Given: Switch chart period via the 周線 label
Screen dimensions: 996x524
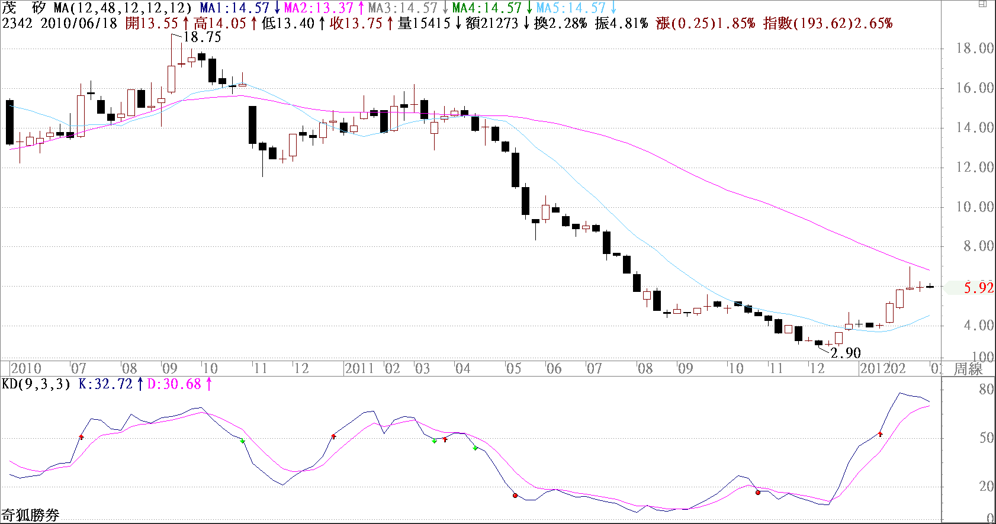Looking at the screenshot, I should (968, 369).
